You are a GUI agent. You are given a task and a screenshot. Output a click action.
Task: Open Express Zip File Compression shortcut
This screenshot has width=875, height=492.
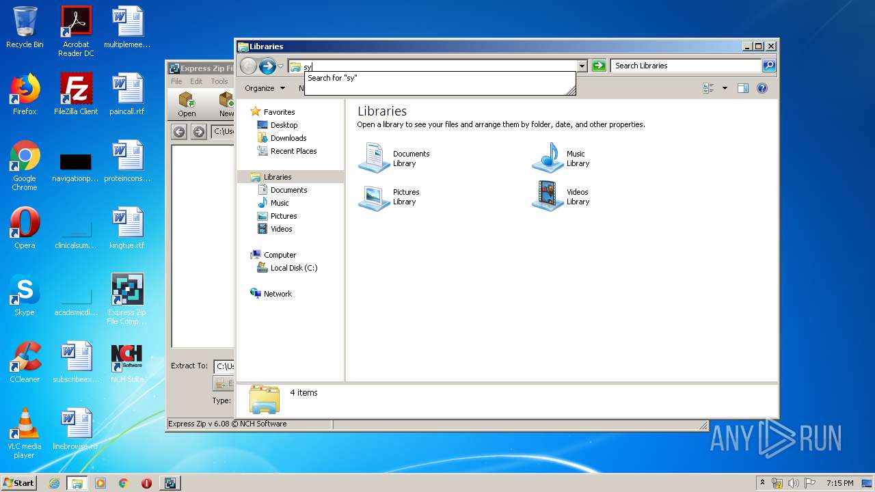pos(127,299)
